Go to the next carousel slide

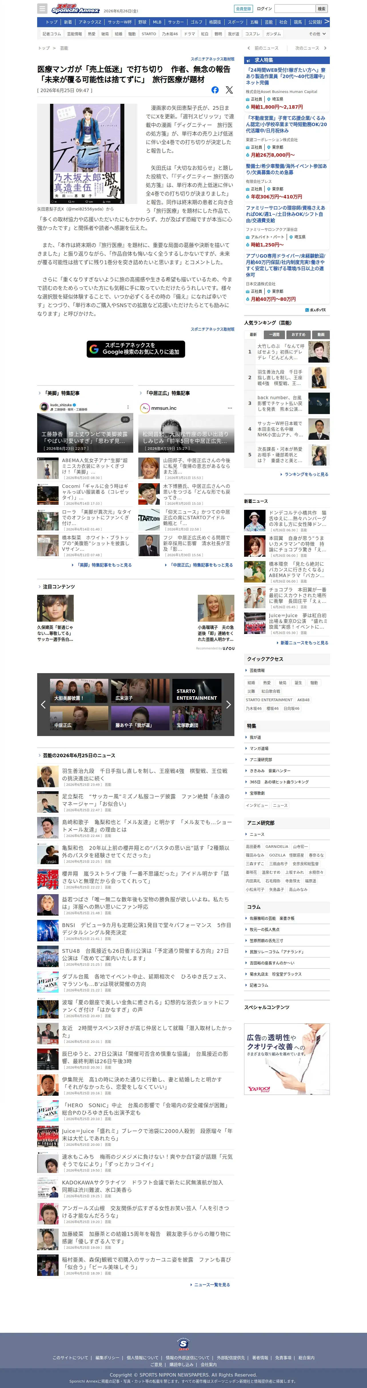coord(228,704)
